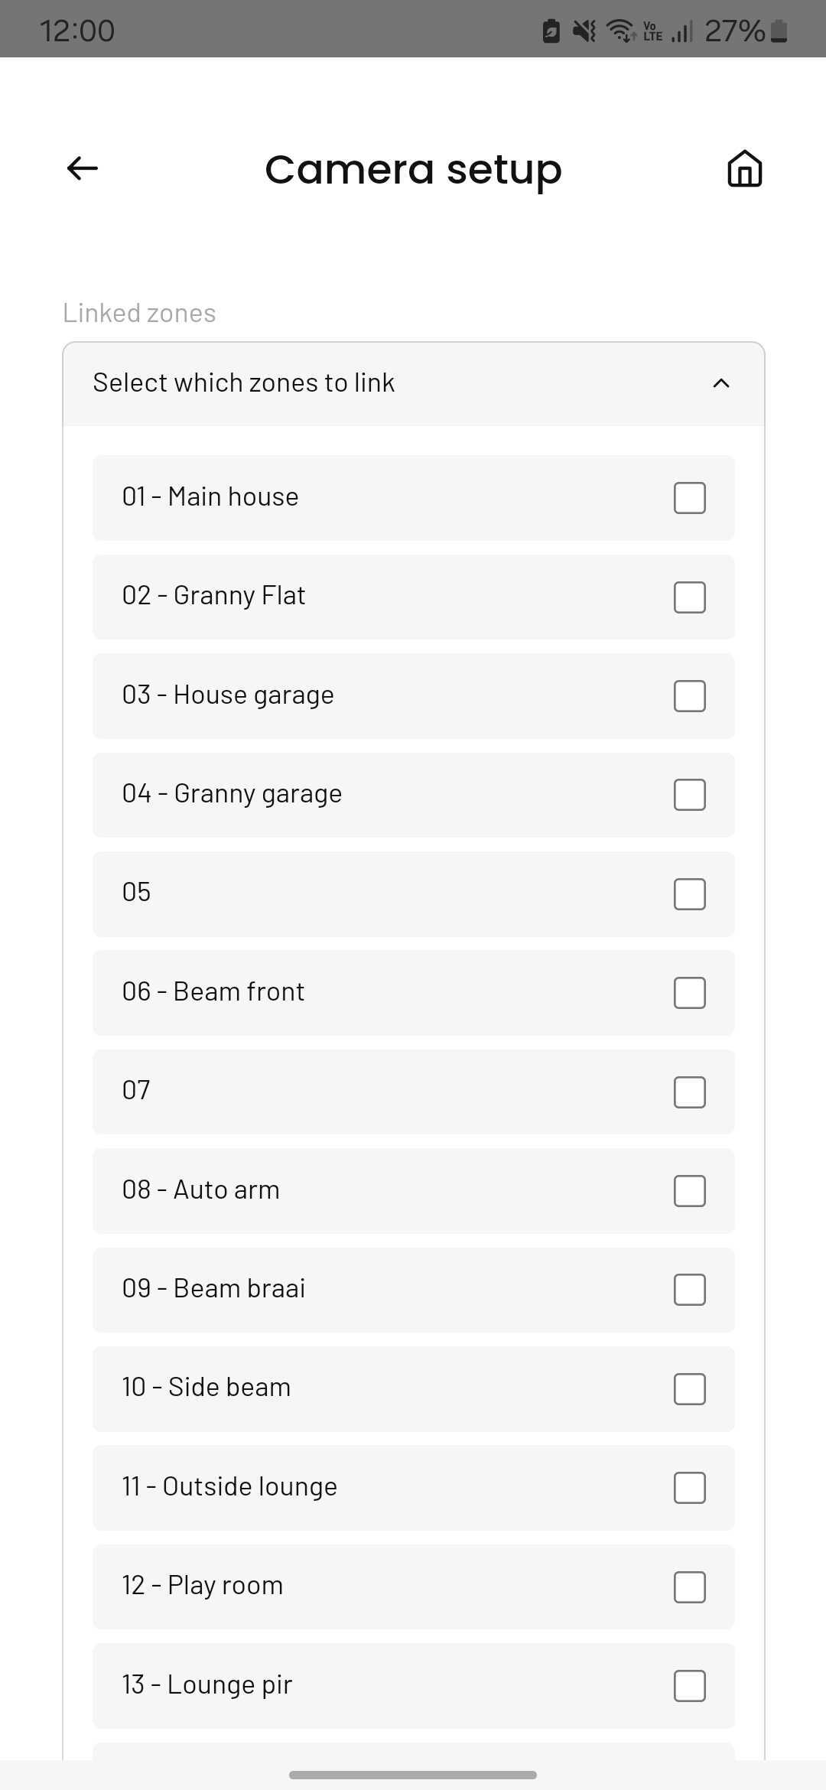Image resolution: width=826 pixels, height=1790 pixels.
Task: Tap the unnamed 05 zone row
Action: pos(414,894)
